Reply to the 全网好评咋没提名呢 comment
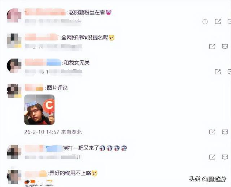 pos(225,47)
